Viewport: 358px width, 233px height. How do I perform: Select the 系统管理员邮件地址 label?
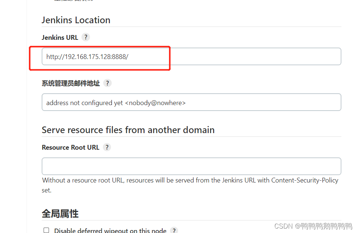(71, 83)
